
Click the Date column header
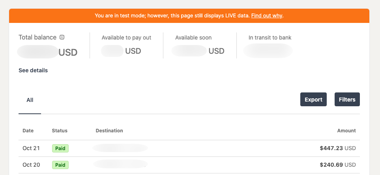pyautogui.click(x=28, y=131)
